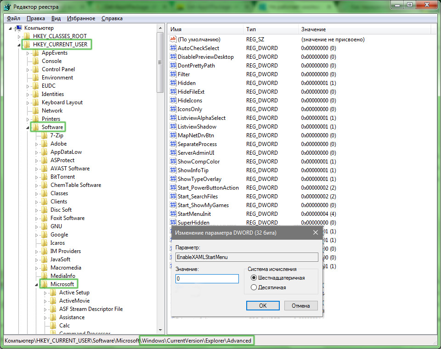The image size is (441, 349).
Task: Click the Adobe key folder icon
Action: (45, 144)
